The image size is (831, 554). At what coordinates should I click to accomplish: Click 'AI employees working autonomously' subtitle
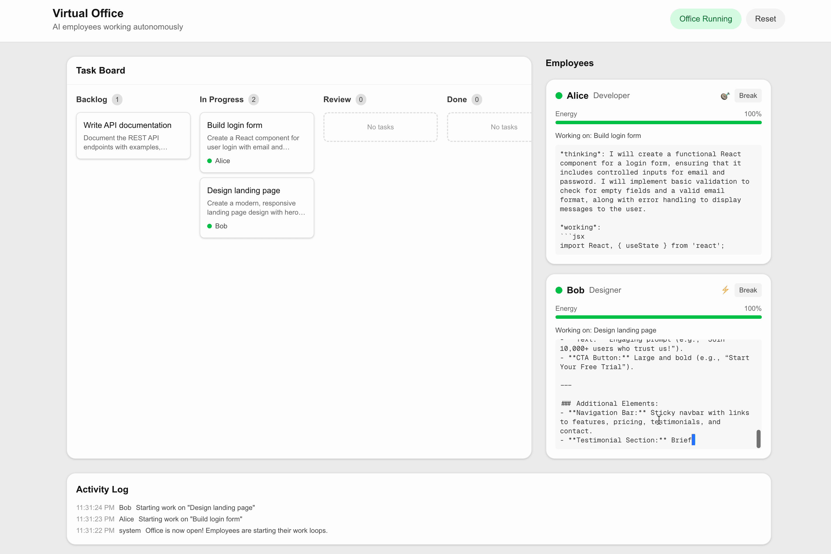(x=118, y=27)
